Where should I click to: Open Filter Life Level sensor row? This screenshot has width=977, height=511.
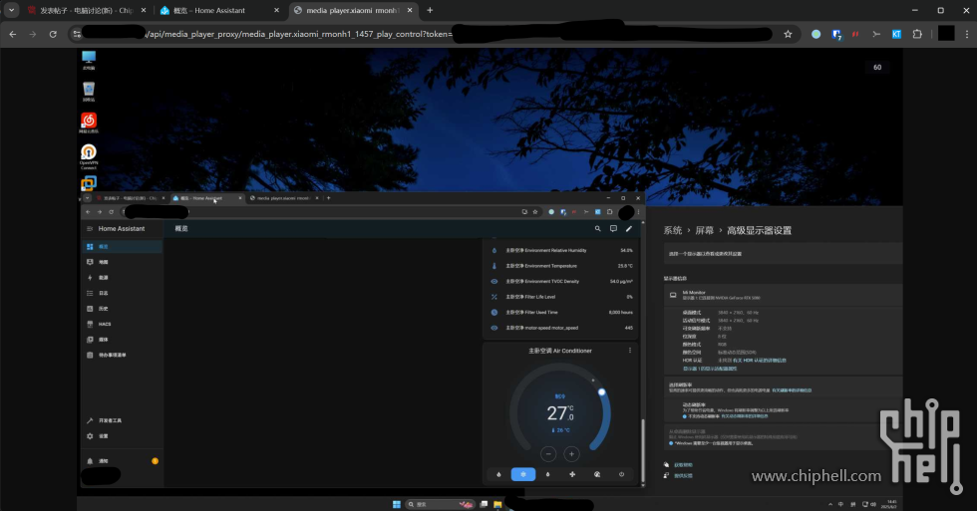click(x=561, y=297)
